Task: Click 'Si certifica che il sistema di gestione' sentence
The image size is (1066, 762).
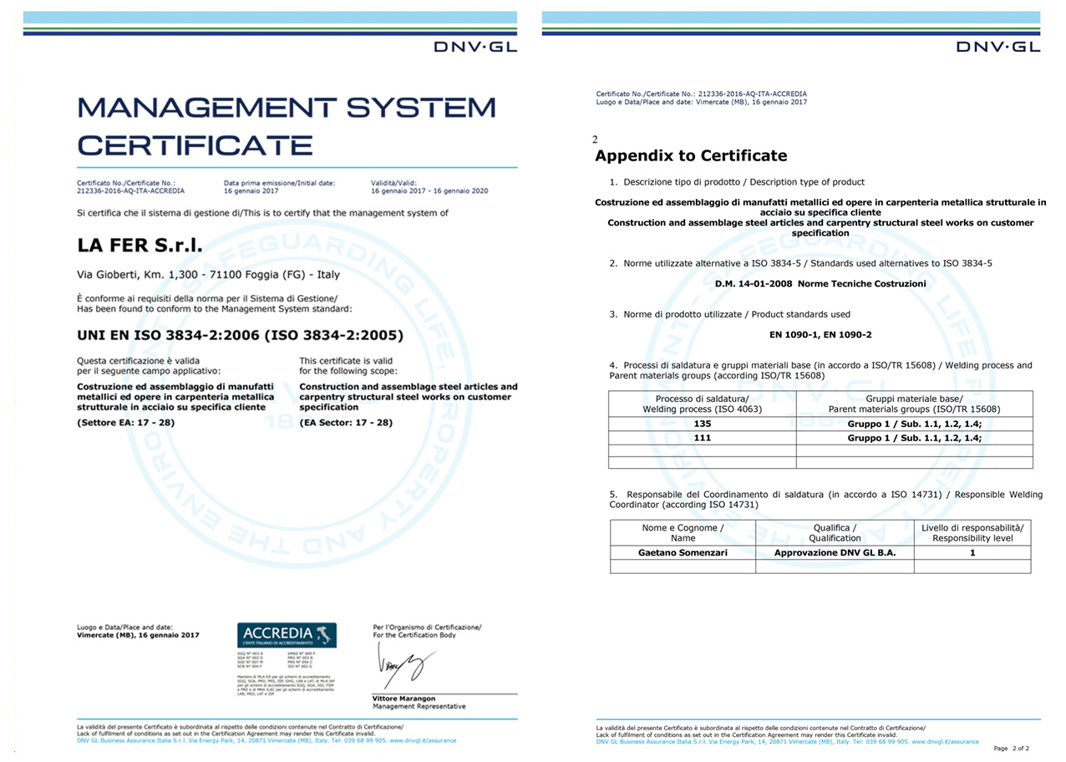Action: point(262,213)
